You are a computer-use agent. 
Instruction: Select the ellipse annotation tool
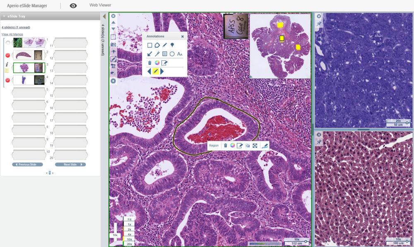tap(172, 54)
